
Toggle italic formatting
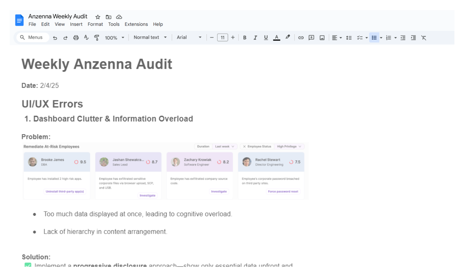(255, 38)
